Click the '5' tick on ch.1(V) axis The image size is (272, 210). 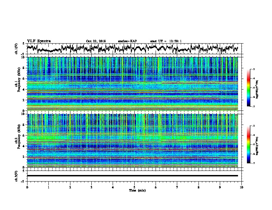[x=23, y=44]
